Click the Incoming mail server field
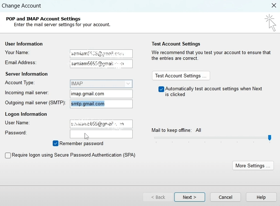The width and height of the screenshot is (280, 206). [x=101, y=94]
